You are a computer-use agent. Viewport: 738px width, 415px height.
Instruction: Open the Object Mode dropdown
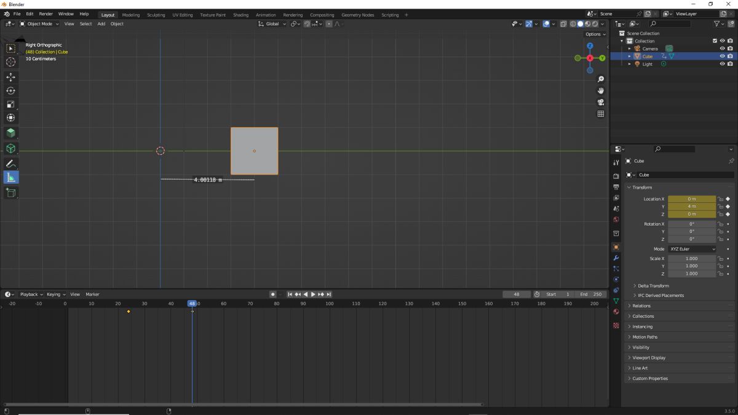coord(39,24)
